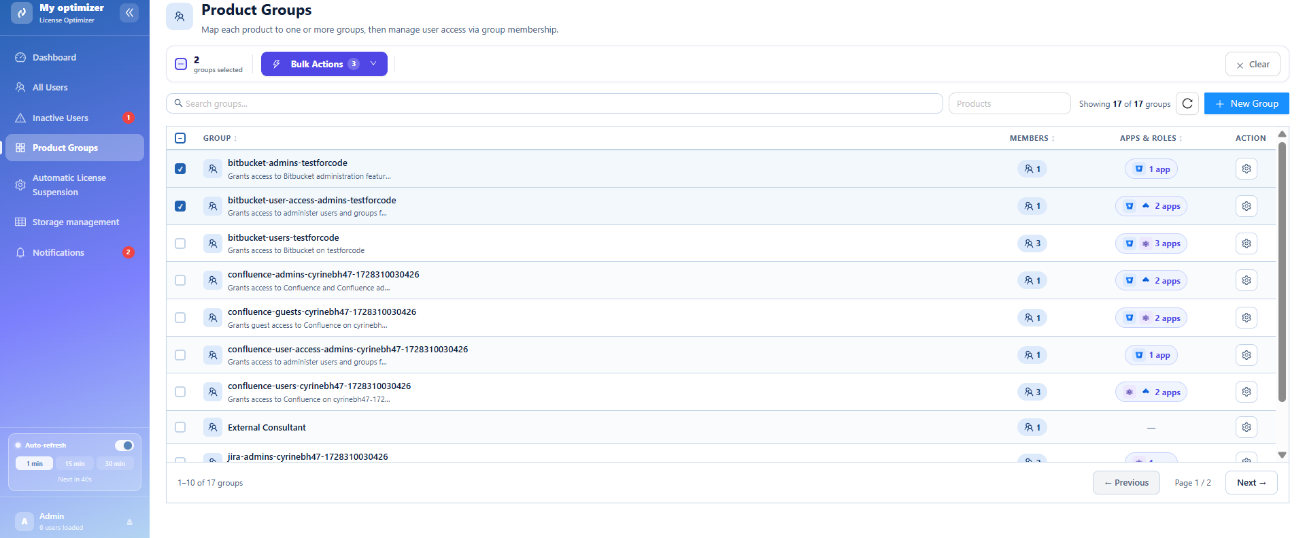Toggle the select-all checkbox in table header
Viewport: 1305px width, 538px height.
pos(180,138)
